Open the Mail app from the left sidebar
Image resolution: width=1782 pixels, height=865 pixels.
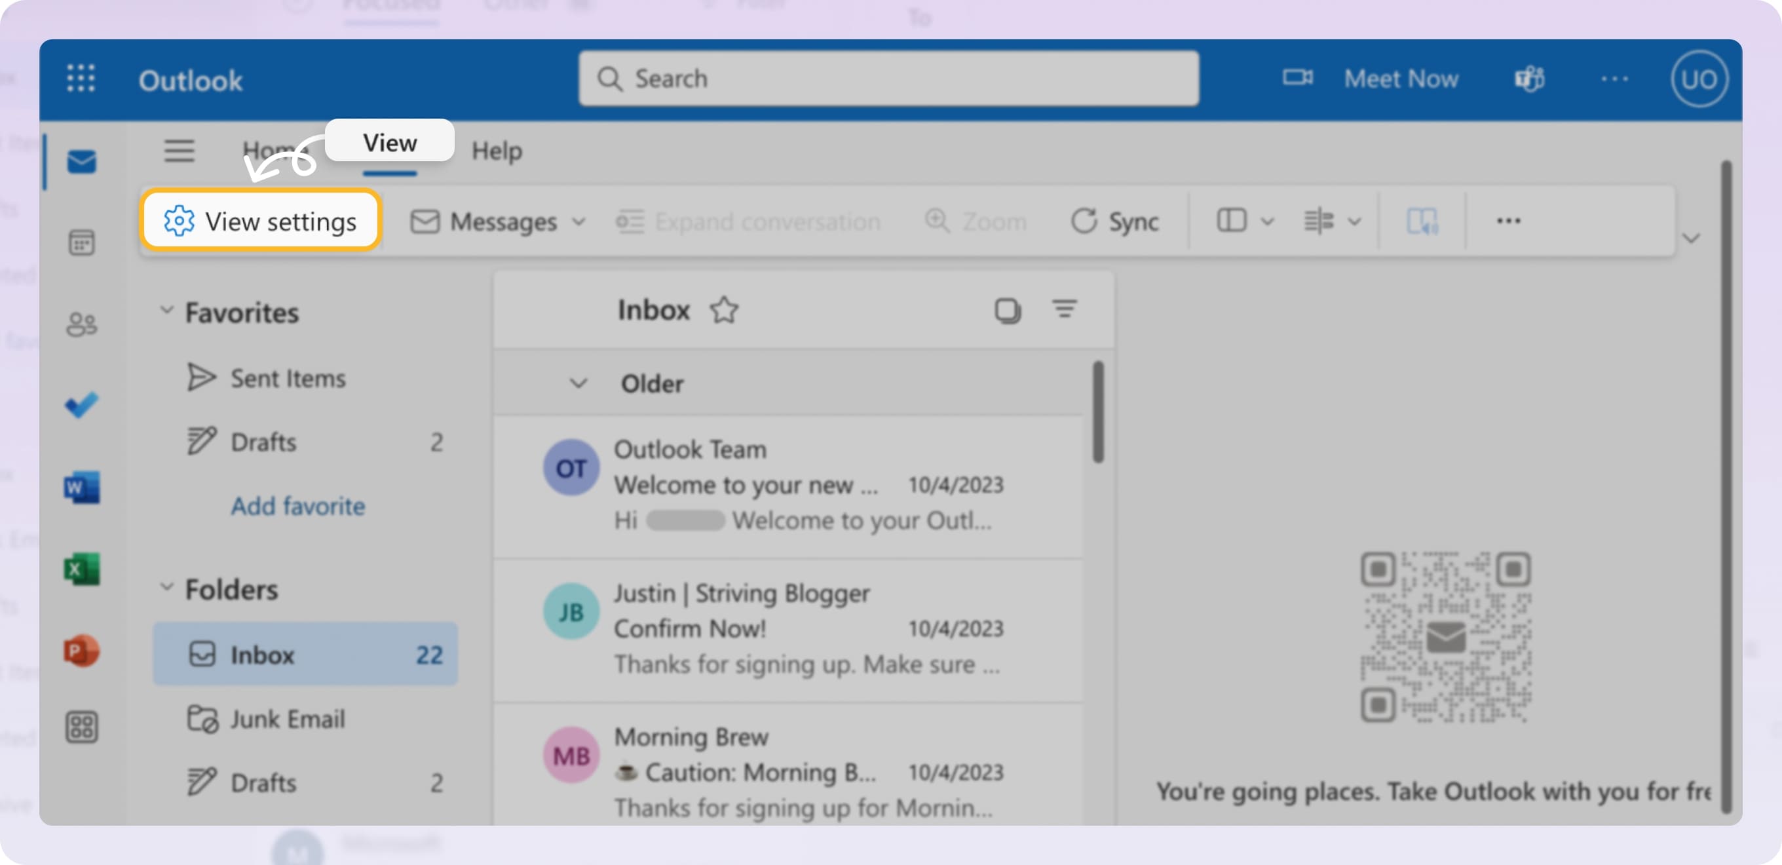coord(81,161)
